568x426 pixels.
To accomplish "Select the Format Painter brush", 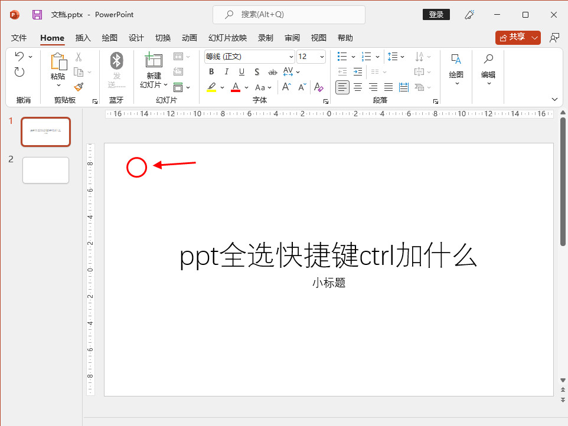I will [x=79, y=87].
